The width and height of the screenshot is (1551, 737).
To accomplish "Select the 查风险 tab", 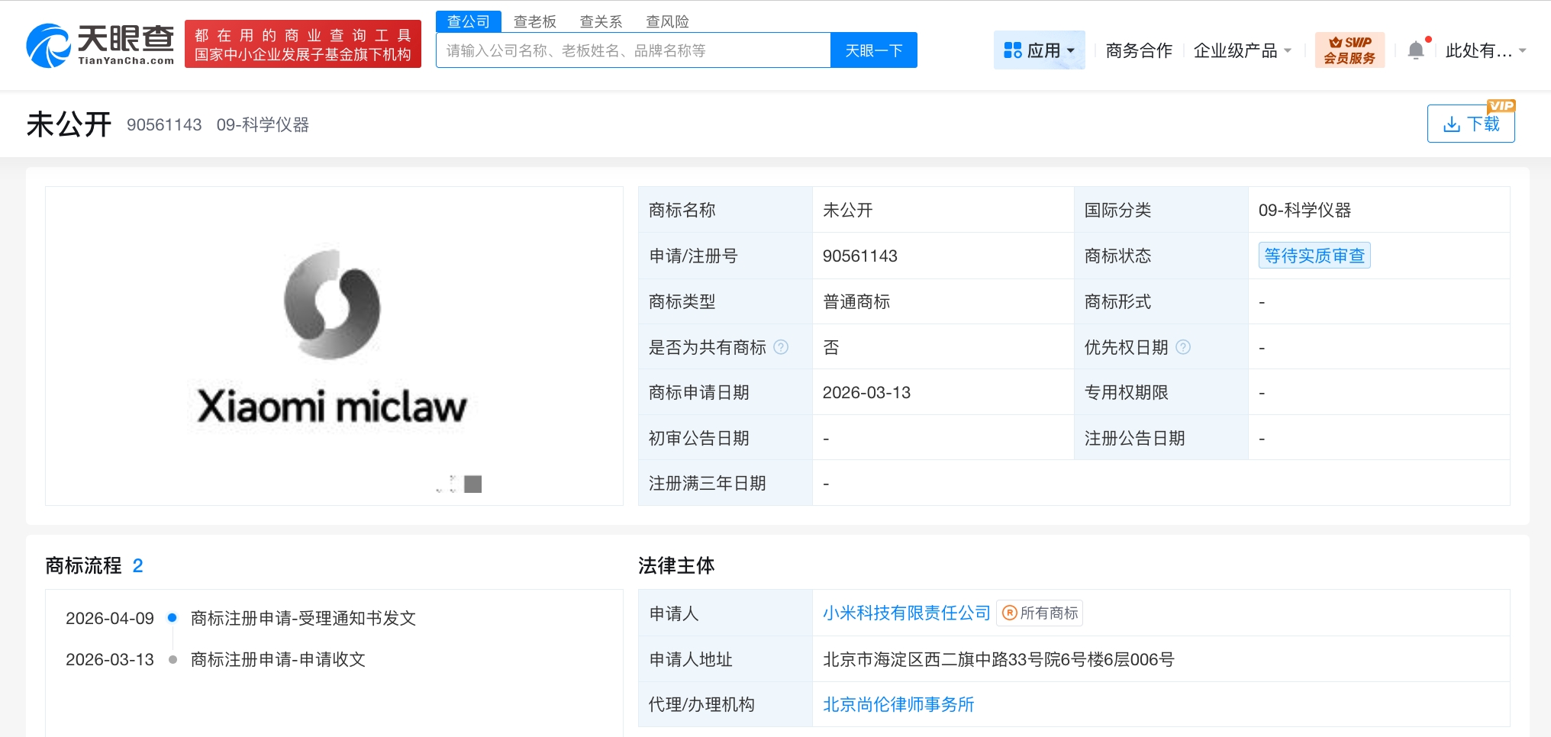I will [x=667, y=21].
